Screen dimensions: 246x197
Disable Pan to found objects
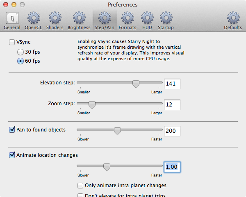(x=11, y=130)
